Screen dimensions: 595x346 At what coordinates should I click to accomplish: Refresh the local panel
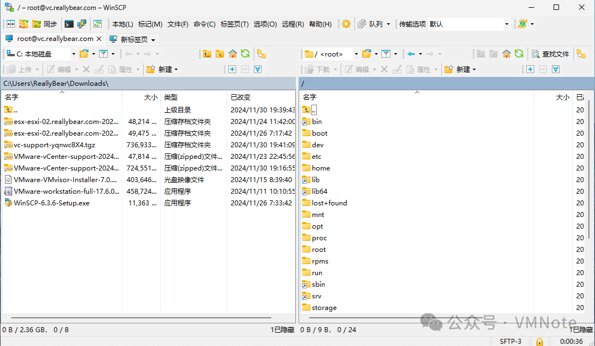(x=246, y=54)
